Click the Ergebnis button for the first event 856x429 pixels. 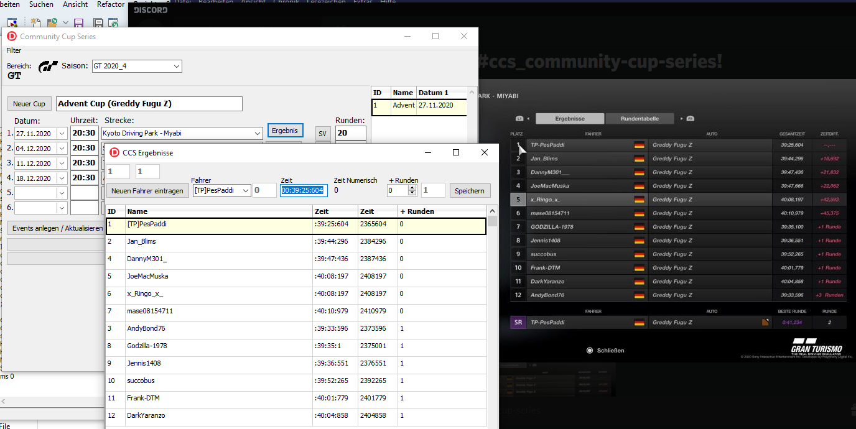click(x=286, y=131)
